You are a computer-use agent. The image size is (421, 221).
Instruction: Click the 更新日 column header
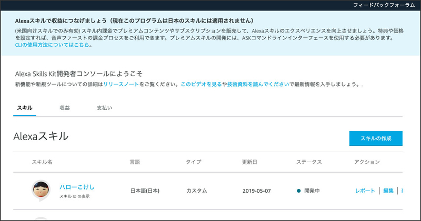249,162
